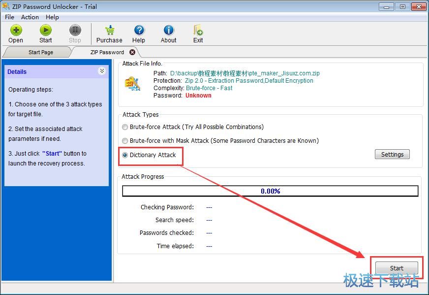
Task: Minimize the ZIP Password Unlocker window
Action: point(386,6)
